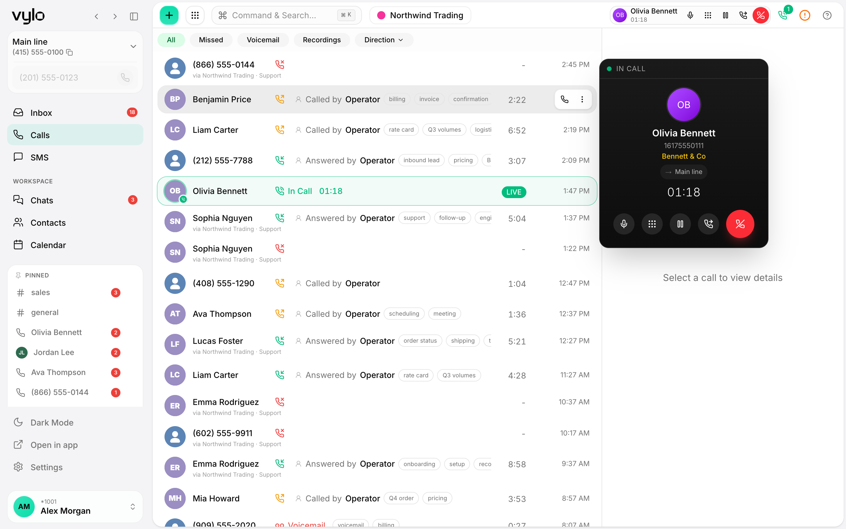Click the green plus new item button

click(x=169, y=15)
